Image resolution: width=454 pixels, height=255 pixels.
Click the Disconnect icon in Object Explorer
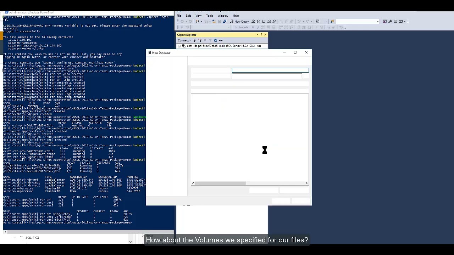[x=200, y=40]
